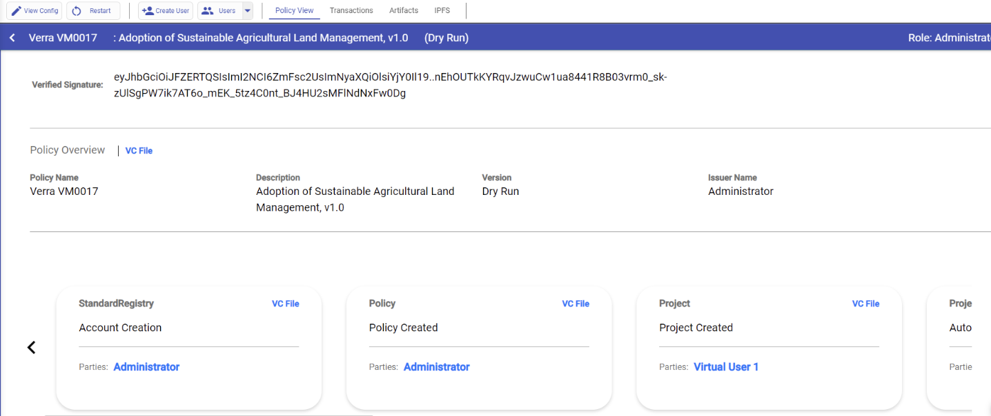Click the pencil icon on View Config
This screenshot has height=416, width=991.
click(x=16, y=11)
